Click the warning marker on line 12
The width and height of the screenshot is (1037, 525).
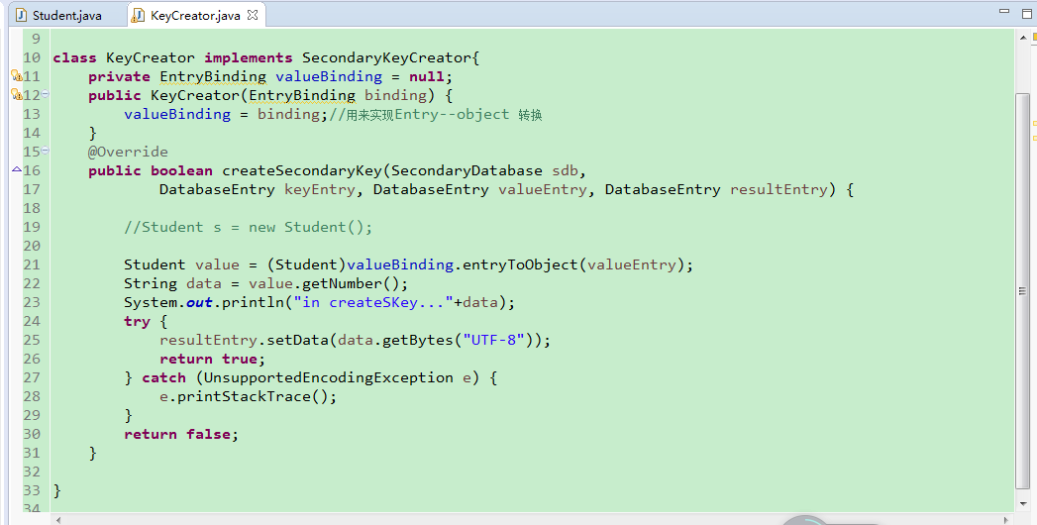pos(17,95)
